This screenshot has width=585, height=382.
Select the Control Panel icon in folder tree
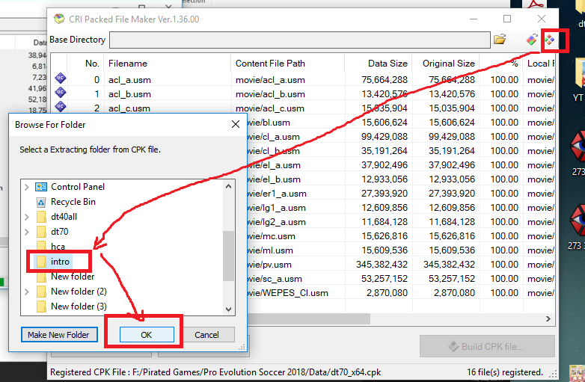coord(41,187)
